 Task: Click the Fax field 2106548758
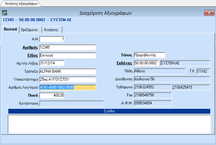point(153,95)
